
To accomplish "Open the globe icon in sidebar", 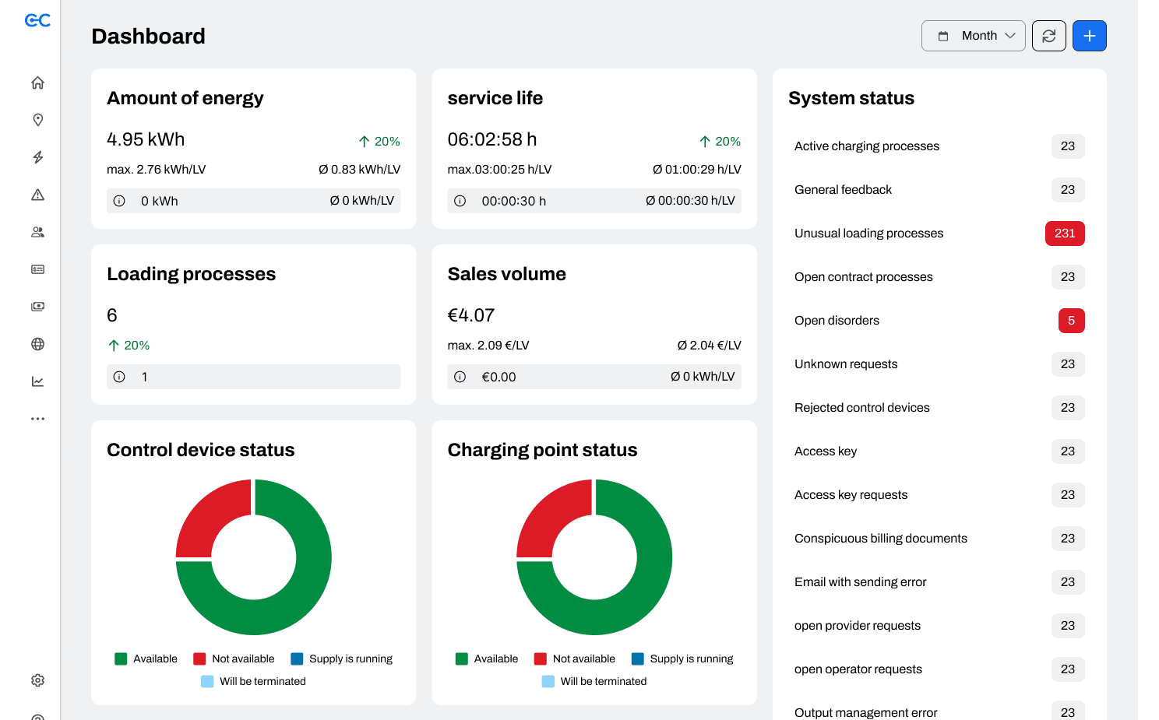I will coord(37,344).
